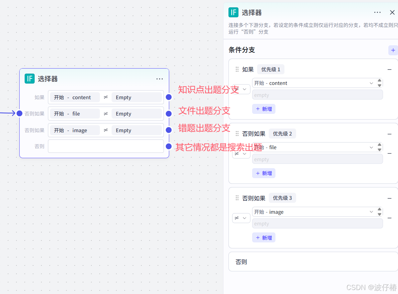398x294 pixels.
Task: Click the output port of the image branch
Action: click(169, 130)
